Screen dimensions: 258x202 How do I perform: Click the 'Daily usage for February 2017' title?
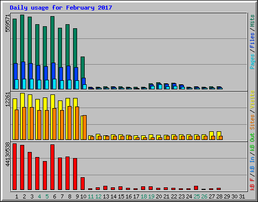[x=61, y=8]
